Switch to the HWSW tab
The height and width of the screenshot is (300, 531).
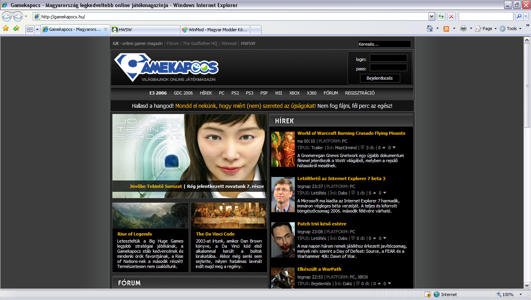point(145,30)
